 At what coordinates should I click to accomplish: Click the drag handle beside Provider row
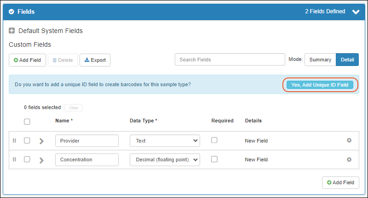(14, 141)
